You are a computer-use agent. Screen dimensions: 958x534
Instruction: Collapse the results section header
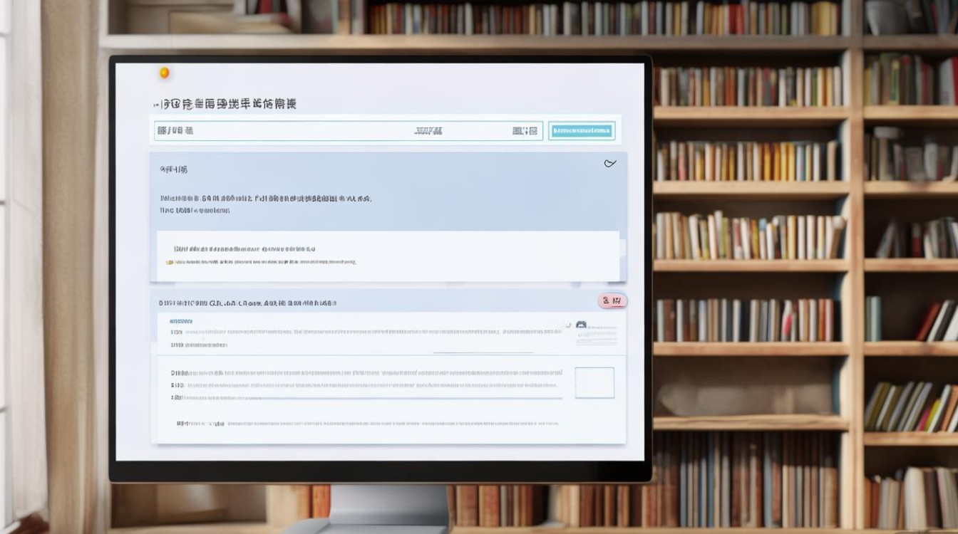[x=249, y=301]
